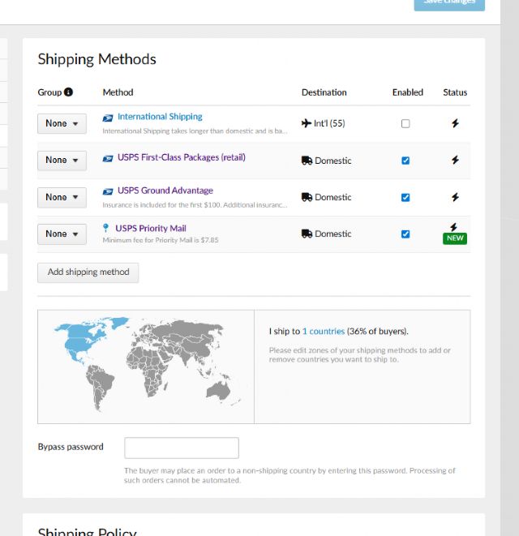Click the airplane icon beside Int'l (55)
Viewport: 519px width, 536px height.
[306, 123]
